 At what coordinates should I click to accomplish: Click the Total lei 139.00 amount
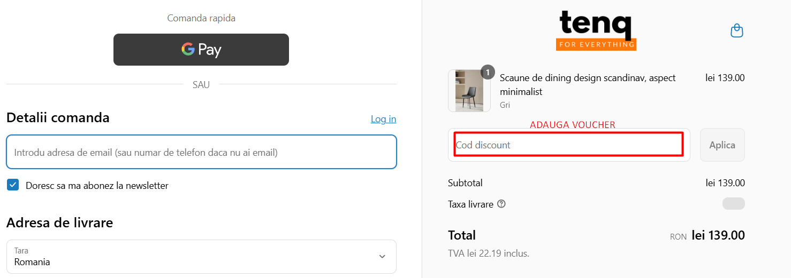tap(718, 235)
